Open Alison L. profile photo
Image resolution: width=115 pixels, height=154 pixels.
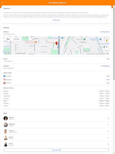[6, 118]
